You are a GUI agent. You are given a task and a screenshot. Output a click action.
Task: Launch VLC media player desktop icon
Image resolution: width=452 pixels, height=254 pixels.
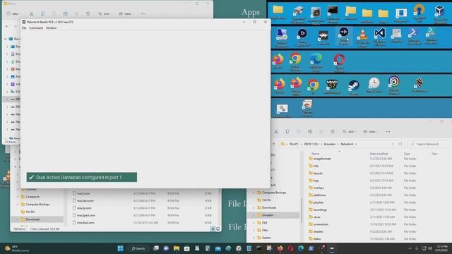click(x=362, y=38)
